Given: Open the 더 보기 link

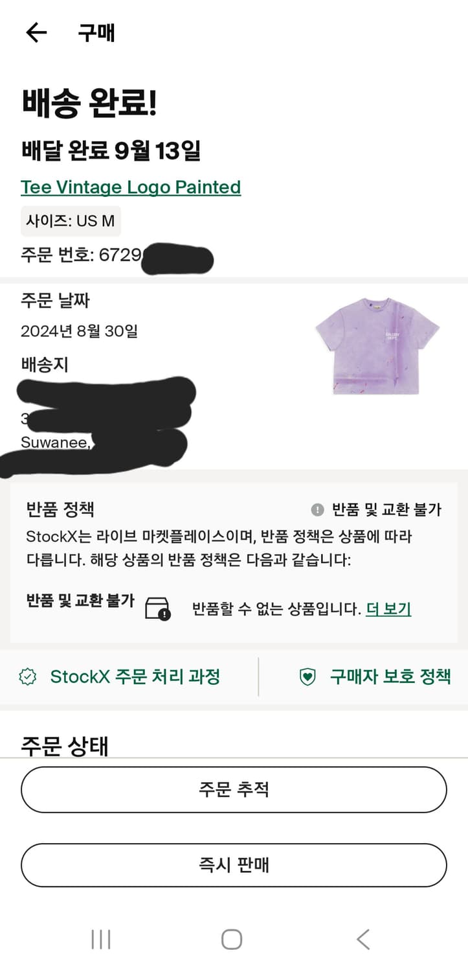Looking at the screenshot, I should pos(388,609).
